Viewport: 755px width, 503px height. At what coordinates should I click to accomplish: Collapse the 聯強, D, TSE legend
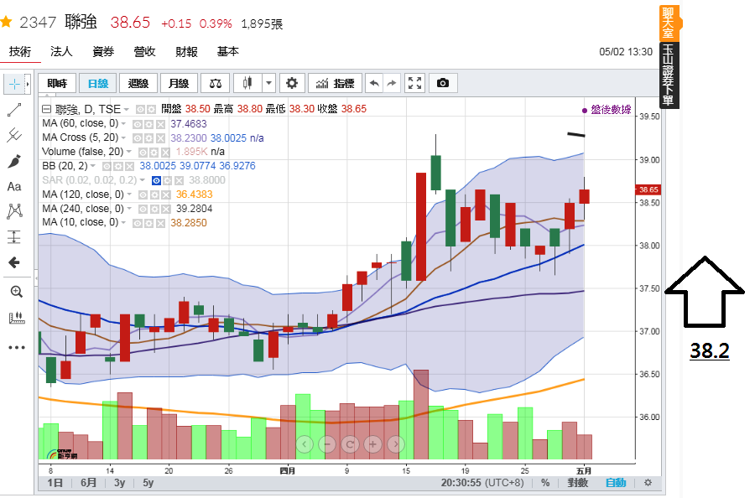click(46, 109)
